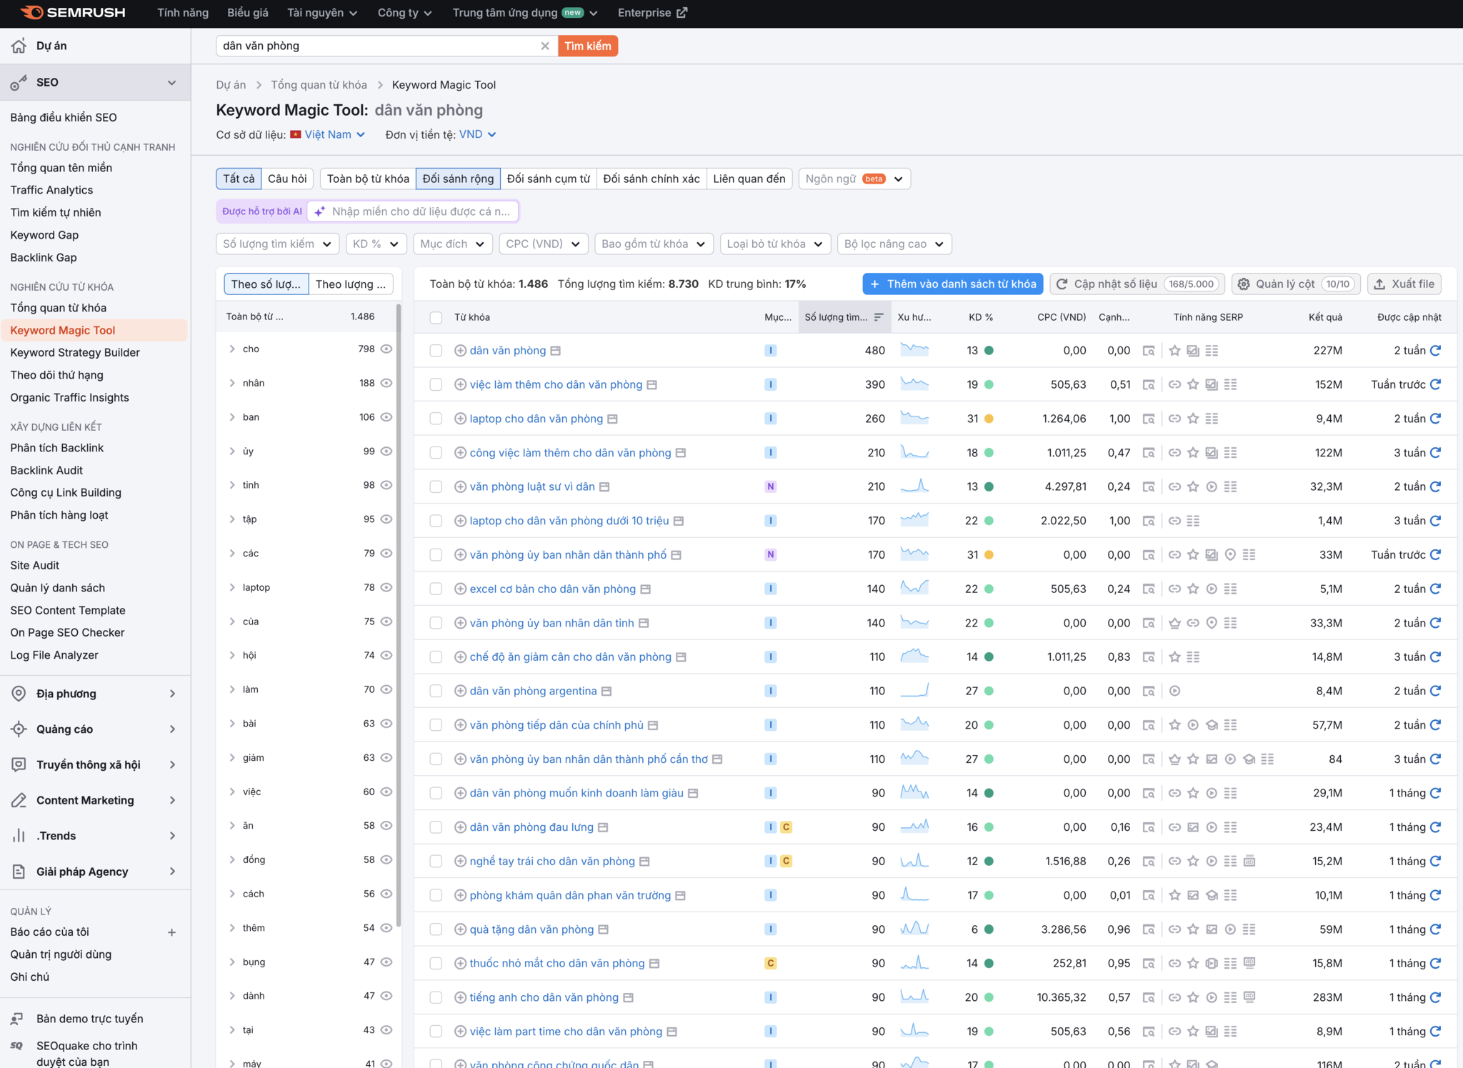Click the Địa phương location pin icon
The height and width of the screenshot is (1068, 1463).
19,694
